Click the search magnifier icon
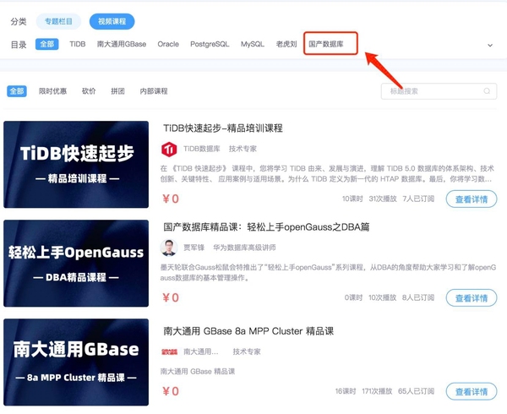This screenshot has height=414, width=507. pyautogui.click(x=487, y=91)
